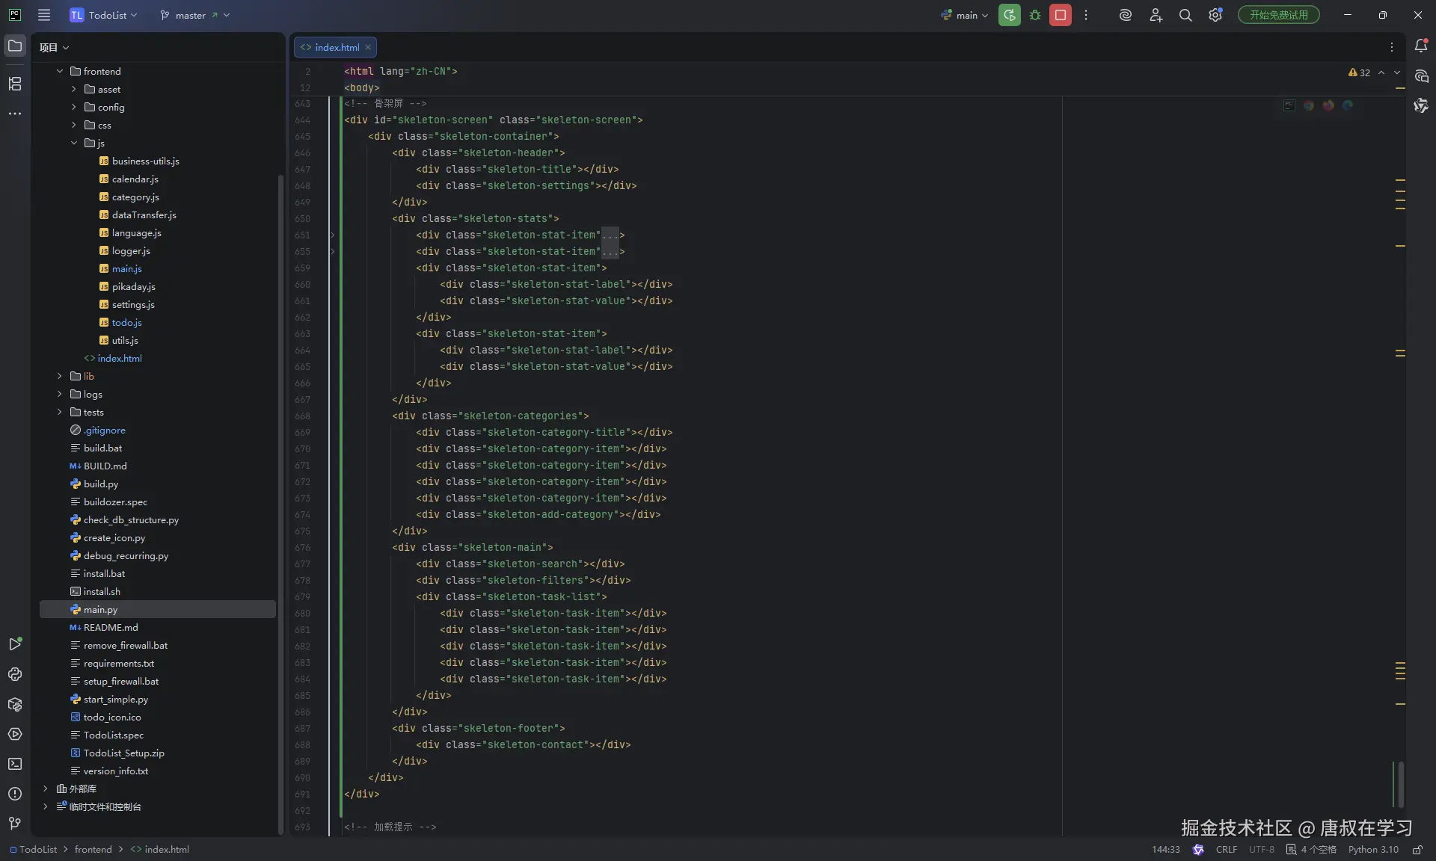Image resolution: width=1436 pixels, height=861 pixels.
Task: Stop the running process
Action: (1060, 15)
